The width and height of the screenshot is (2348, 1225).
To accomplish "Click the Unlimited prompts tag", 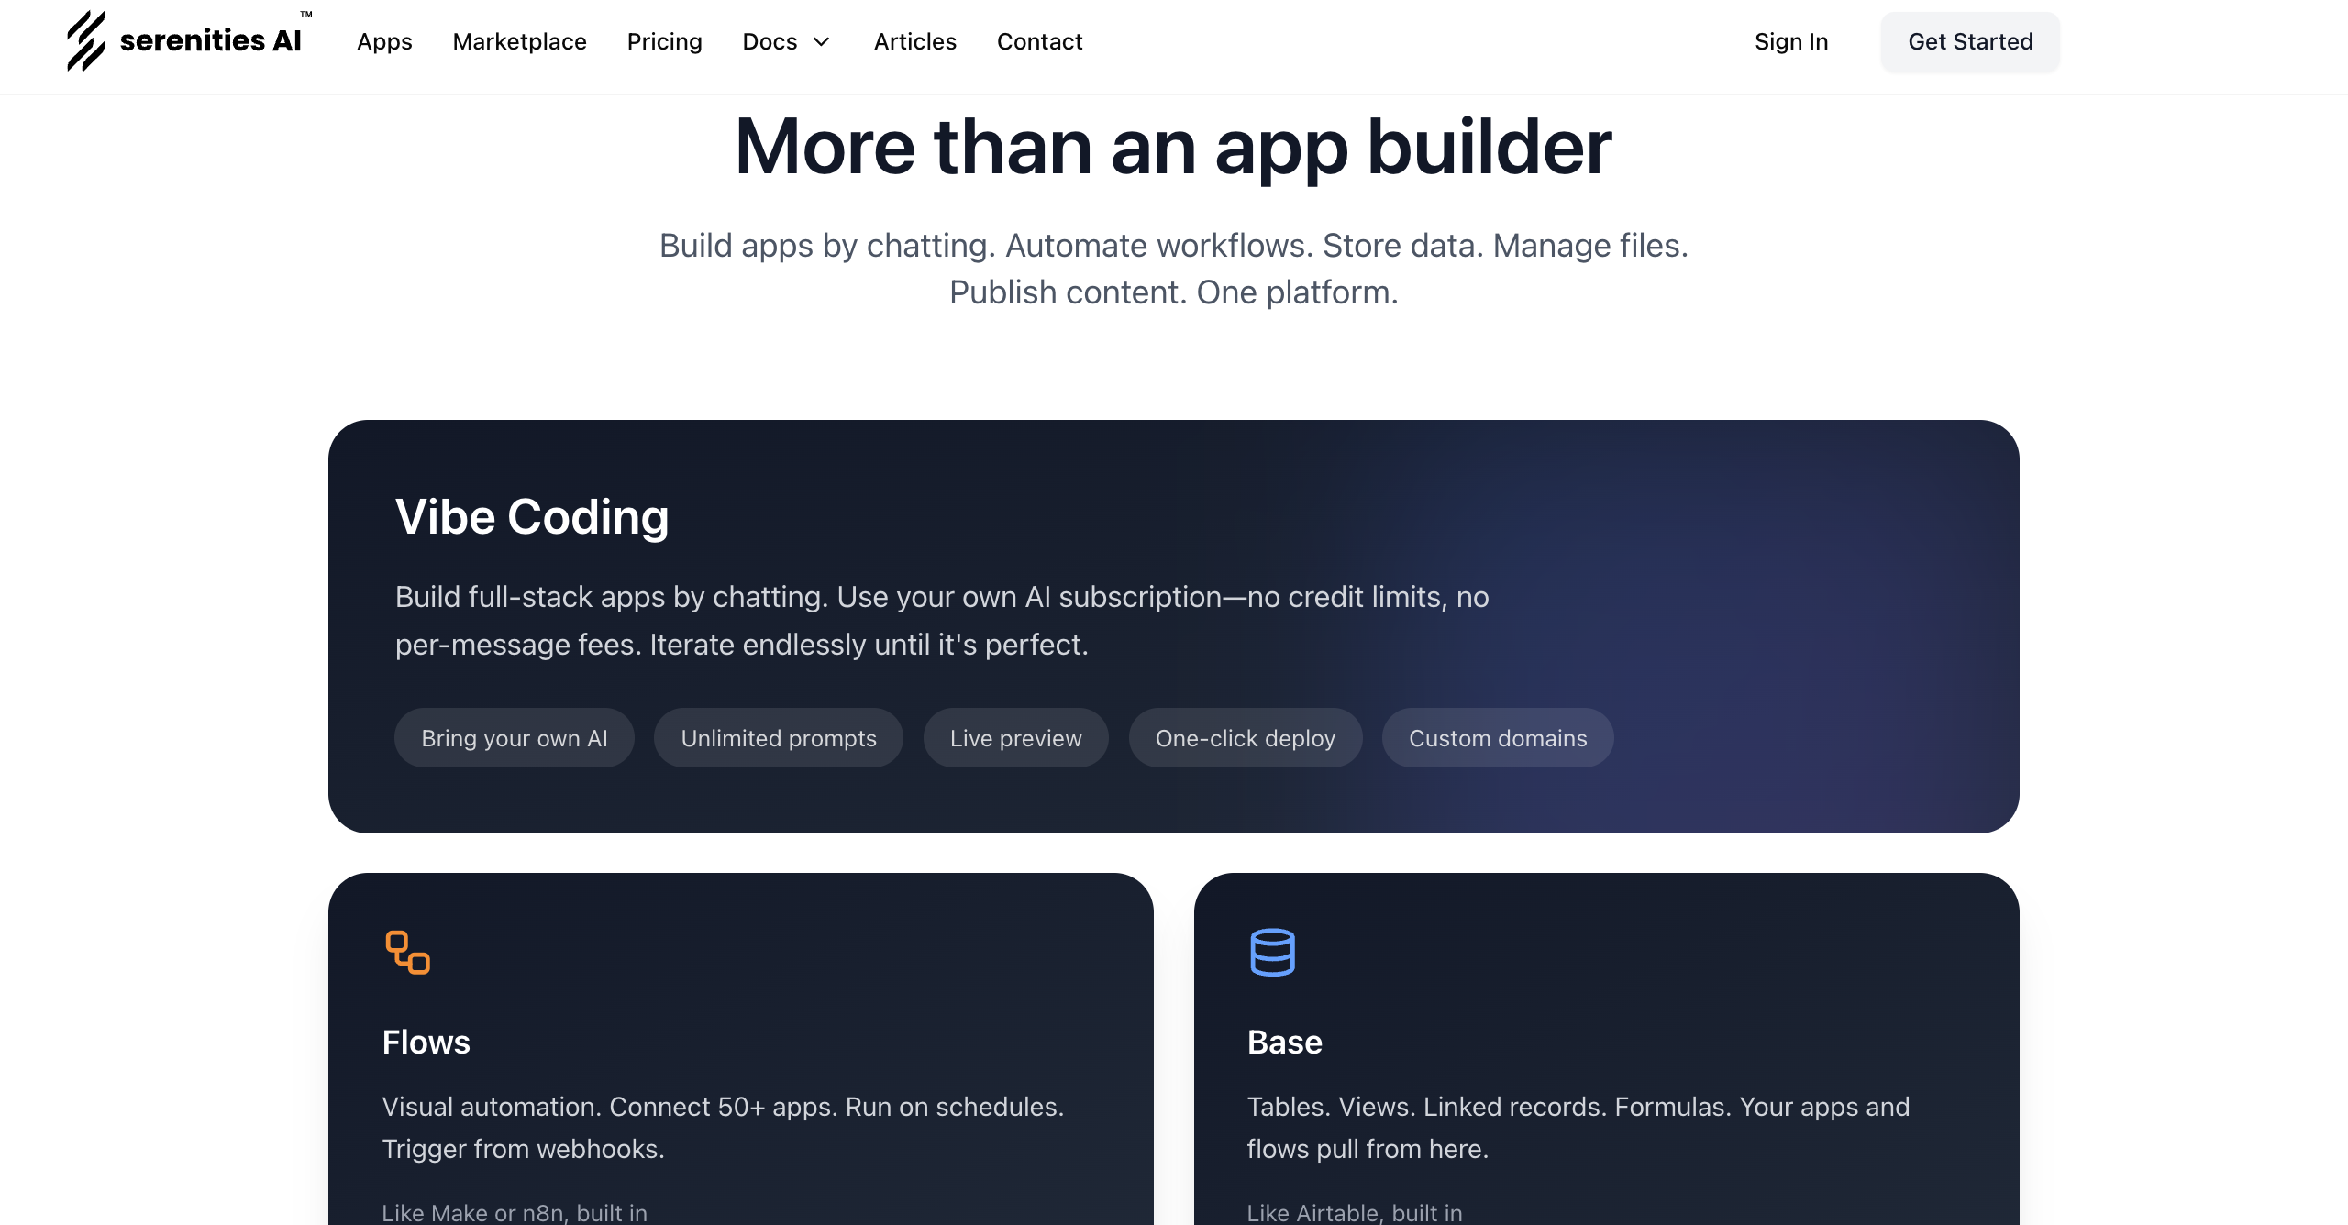I will (778, 738).
